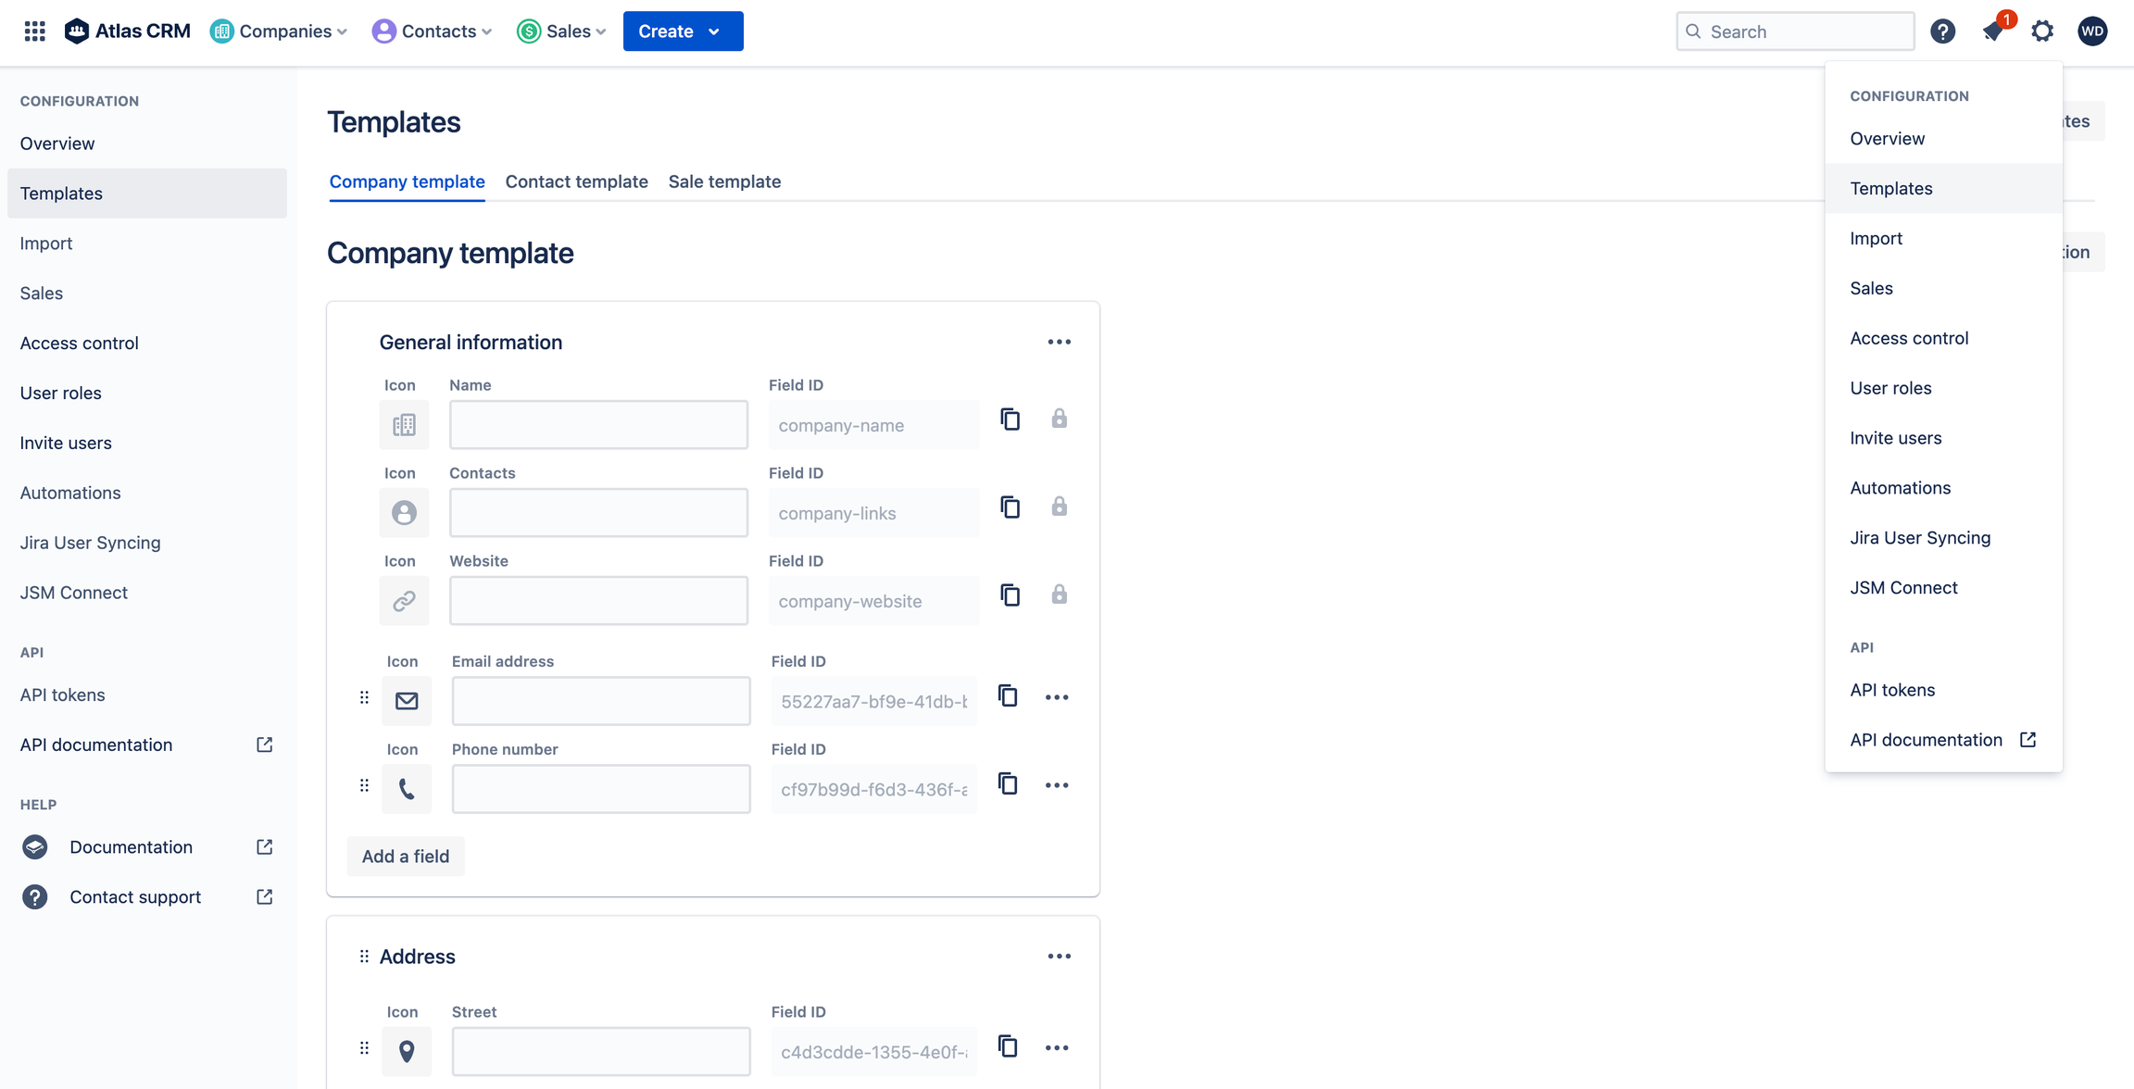Open the app switcher grid icon
The height and width of the screenshot is (1089, 2134).
pos(34,31)
